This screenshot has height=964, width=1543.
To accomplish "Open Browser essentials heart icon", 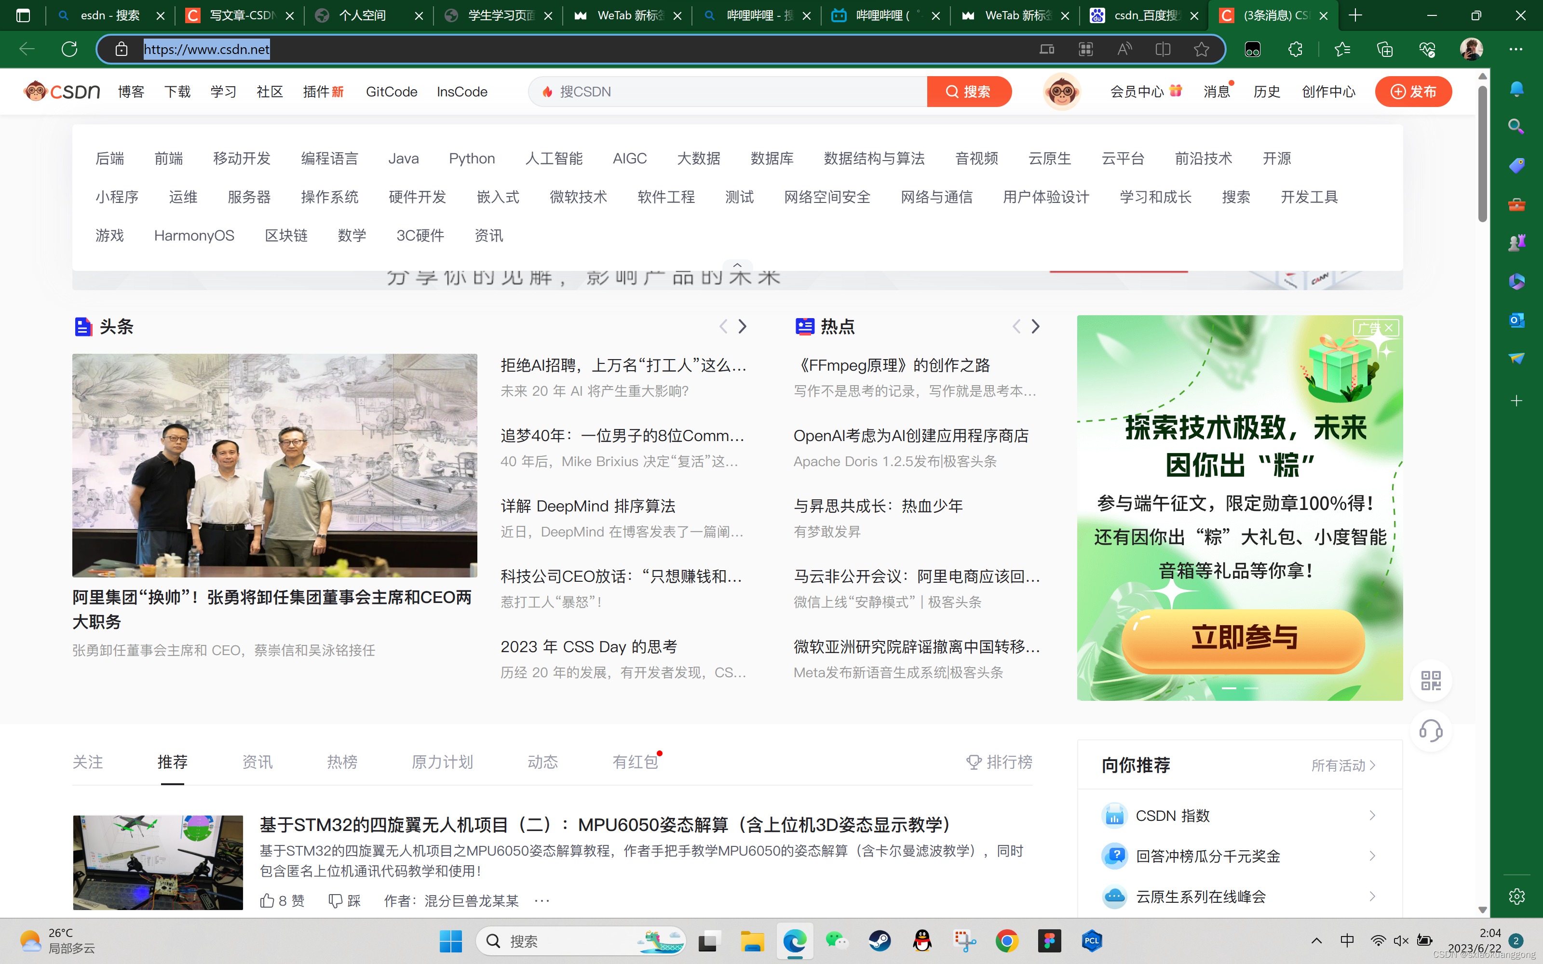I will (x=1427, y=49).
